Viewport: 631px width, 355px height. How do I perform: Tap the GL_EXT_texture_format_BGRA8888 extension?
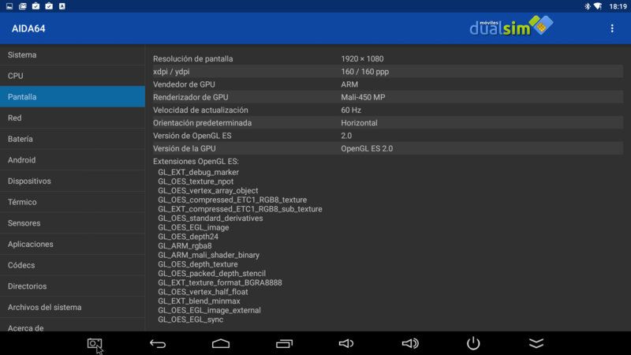pos(220,282)
